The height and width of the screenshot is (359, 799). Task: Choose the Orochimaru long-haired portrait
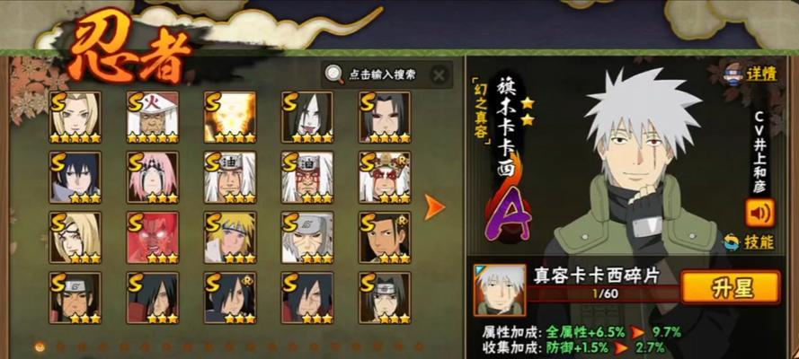click(x=307, y=118)
